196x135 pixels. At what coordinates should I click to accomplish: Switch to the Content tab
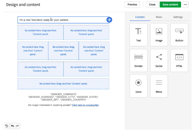[x=140, y=17]
